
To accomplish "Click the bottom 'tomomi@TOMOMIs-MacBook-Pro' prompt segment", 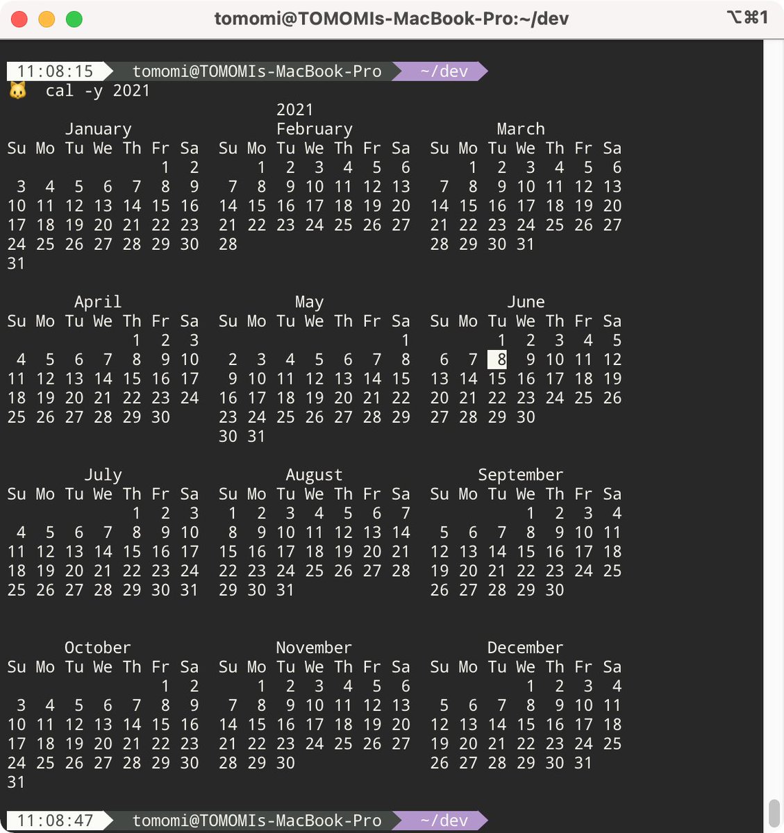I will click(x=257, y=821).
